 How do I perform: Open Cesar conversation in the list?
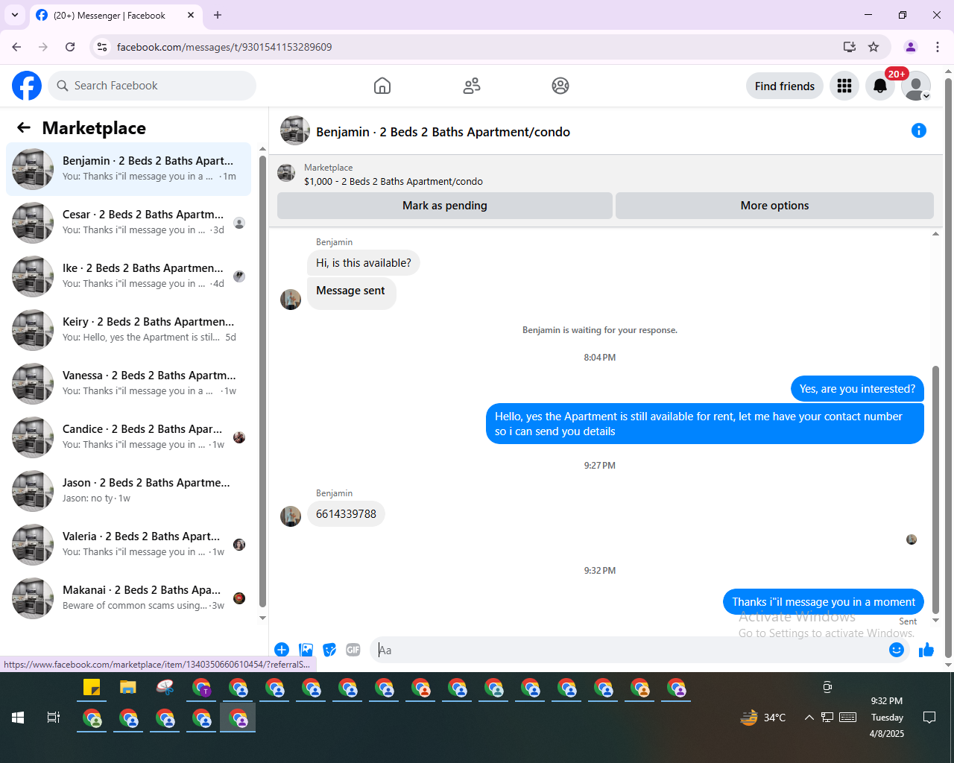pos(128,223)
